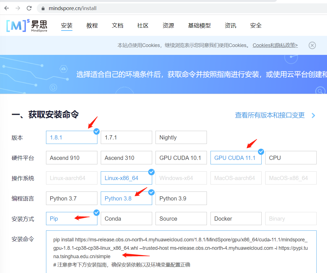Choose Pip install method
Viewport: 327px width, 273px height.
coord(72,218)
